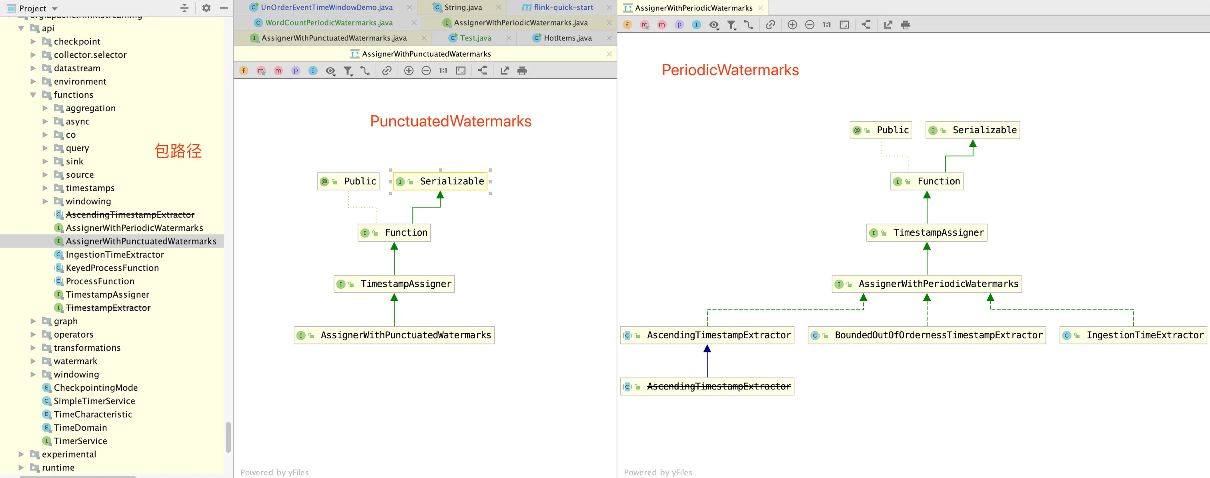This screenshot has width=1210, height=478.
Task: Open the visibility eye dropdown in the PeriodicWatermarks toolbar
Action: (714, 25)
